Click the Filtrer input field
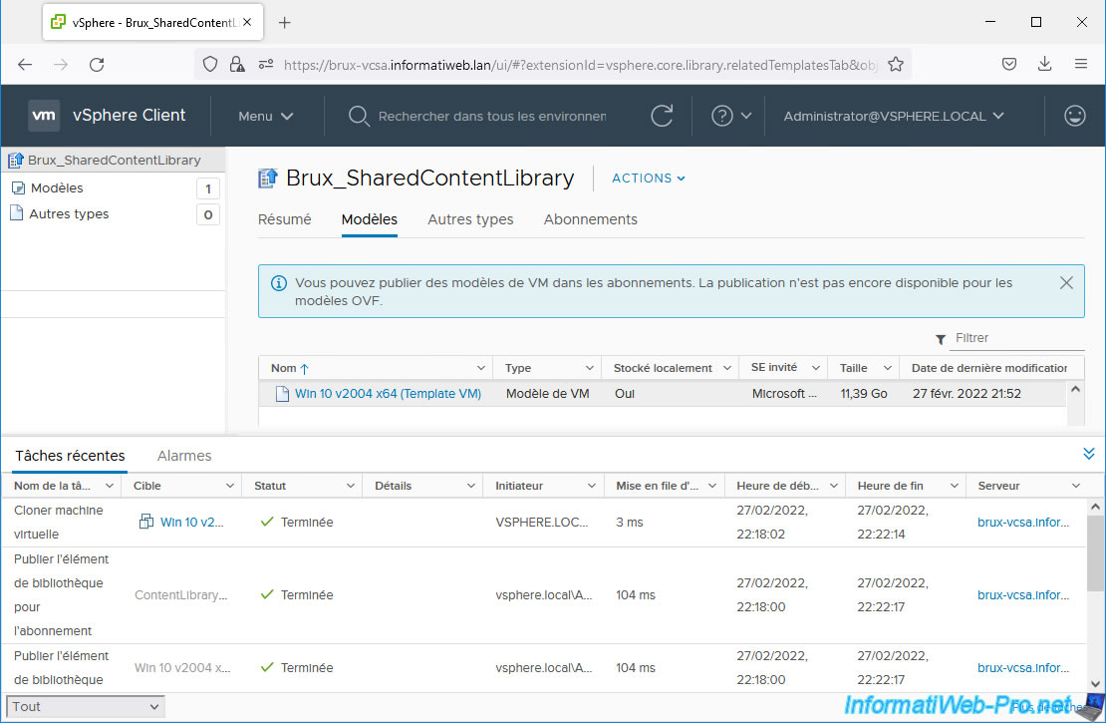This screenshot has height=723, width=1106. click(1018, 338)
